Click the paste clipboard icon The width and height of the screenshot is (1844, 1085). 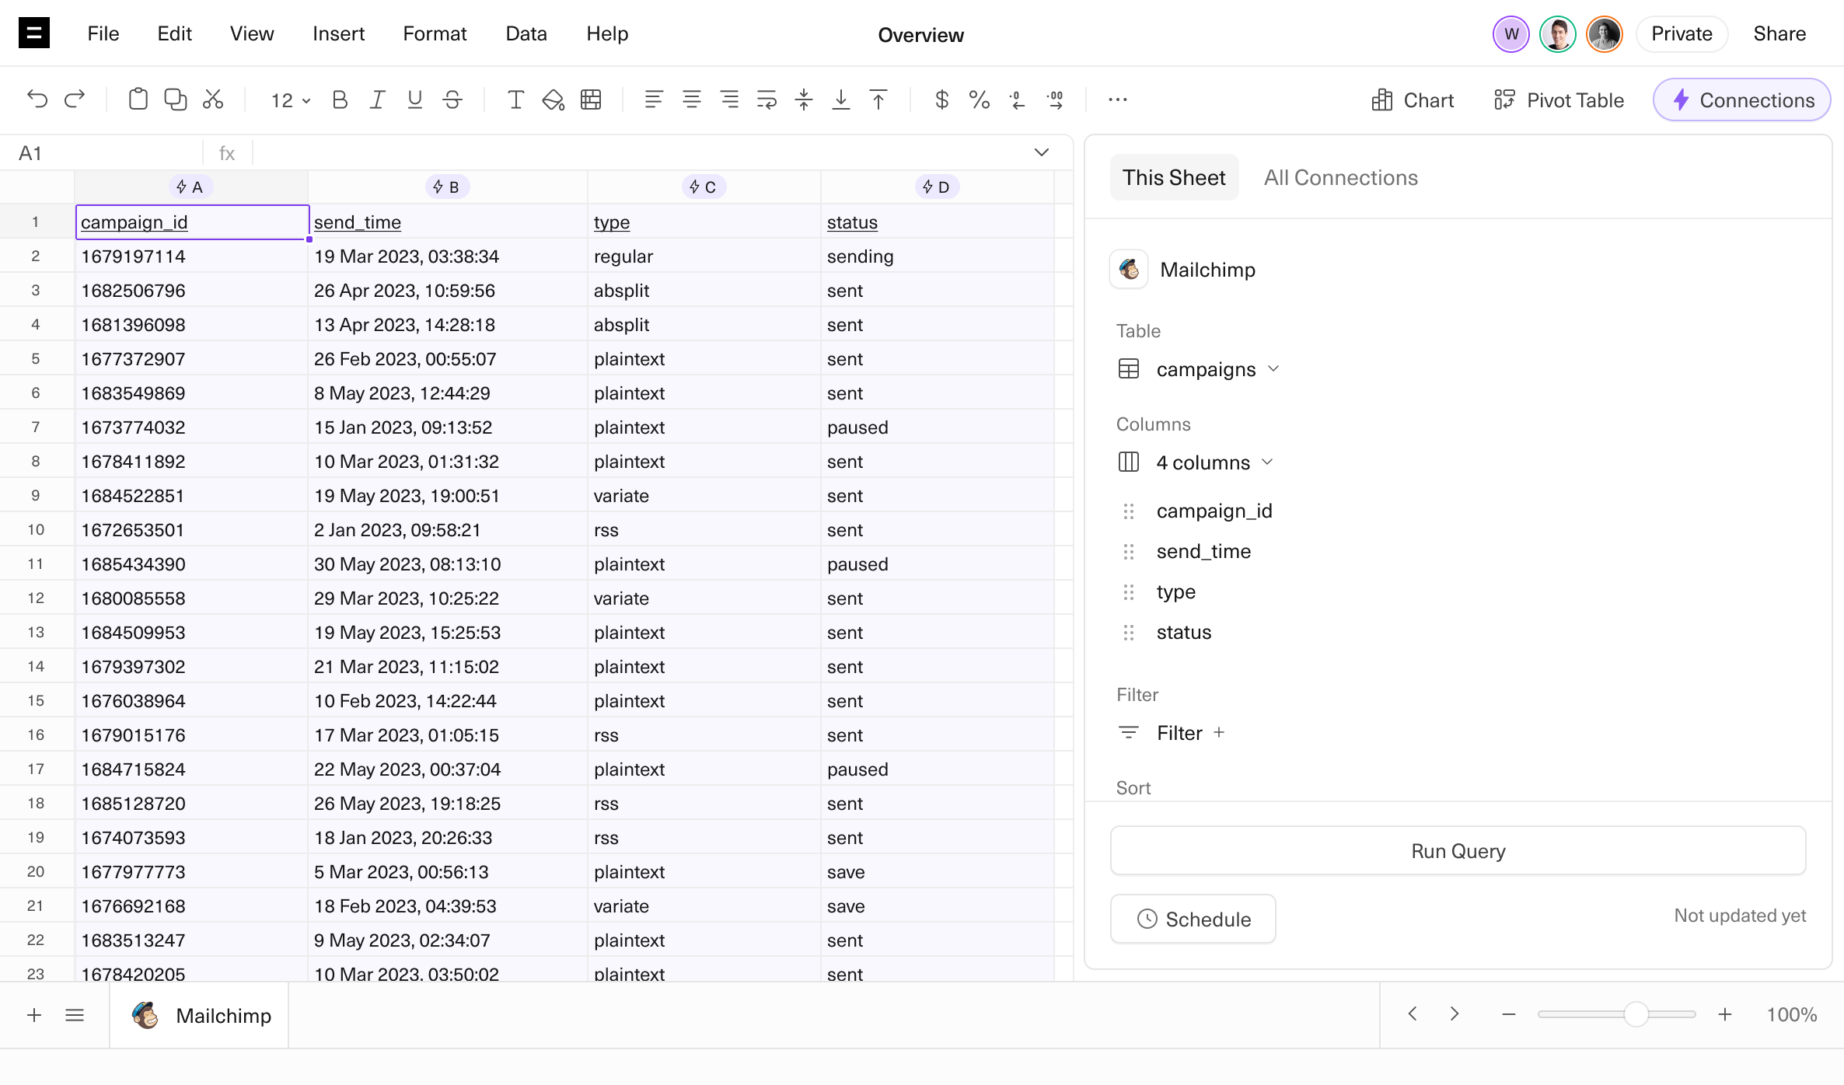tap(138, 99)
